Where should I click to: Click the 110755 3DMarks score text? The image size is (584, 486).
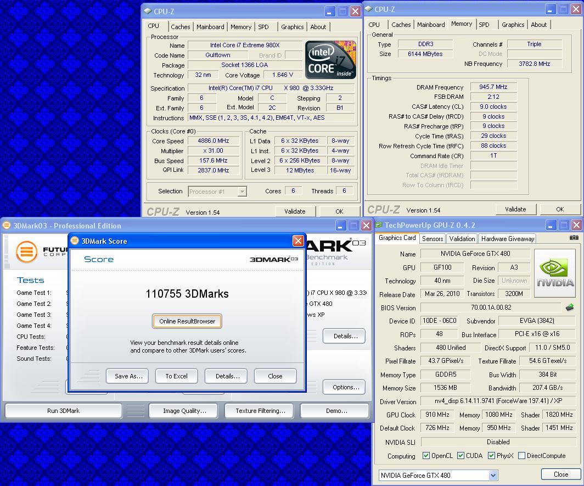coord(187,294)
